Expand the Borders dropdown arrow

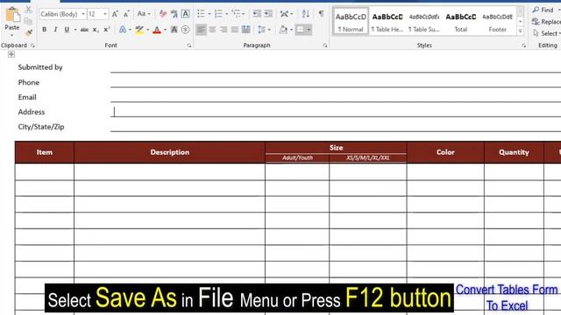pos(309,30)
